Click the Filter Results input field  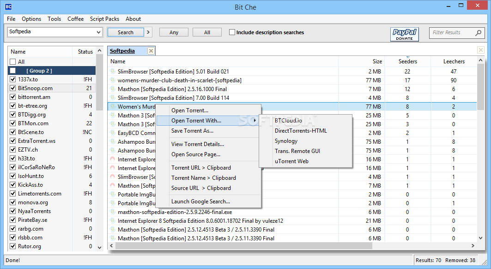452,33
